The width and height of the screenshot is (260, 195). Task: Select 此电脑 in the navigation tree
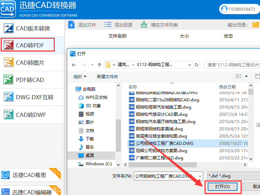tap(85, 89)
